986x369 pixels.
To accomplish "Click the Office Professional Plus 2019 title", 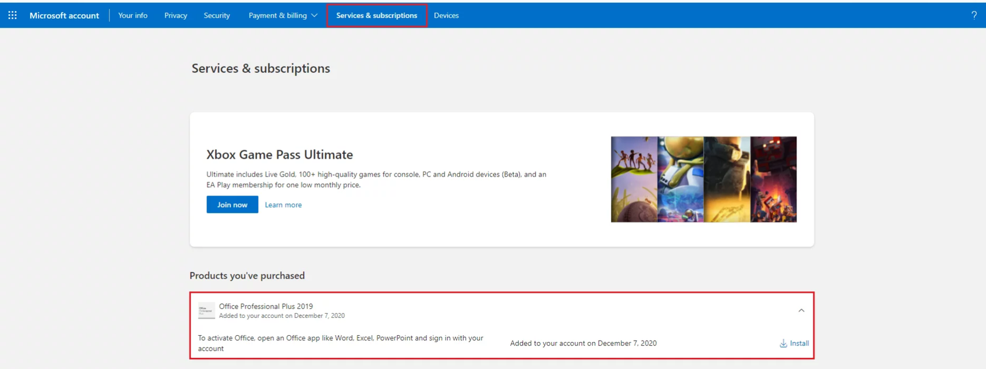I will click(x=266, y=306).
